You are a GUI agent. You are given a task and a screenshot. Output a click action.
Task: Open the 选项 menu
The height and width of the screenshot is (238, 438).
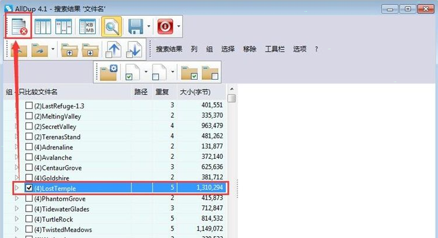[x=300, y=49]
